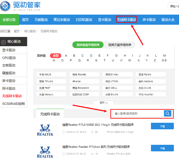Choose brand 磊科 Netcore
The width and height of the screenshot is (179, 160).
151,81
